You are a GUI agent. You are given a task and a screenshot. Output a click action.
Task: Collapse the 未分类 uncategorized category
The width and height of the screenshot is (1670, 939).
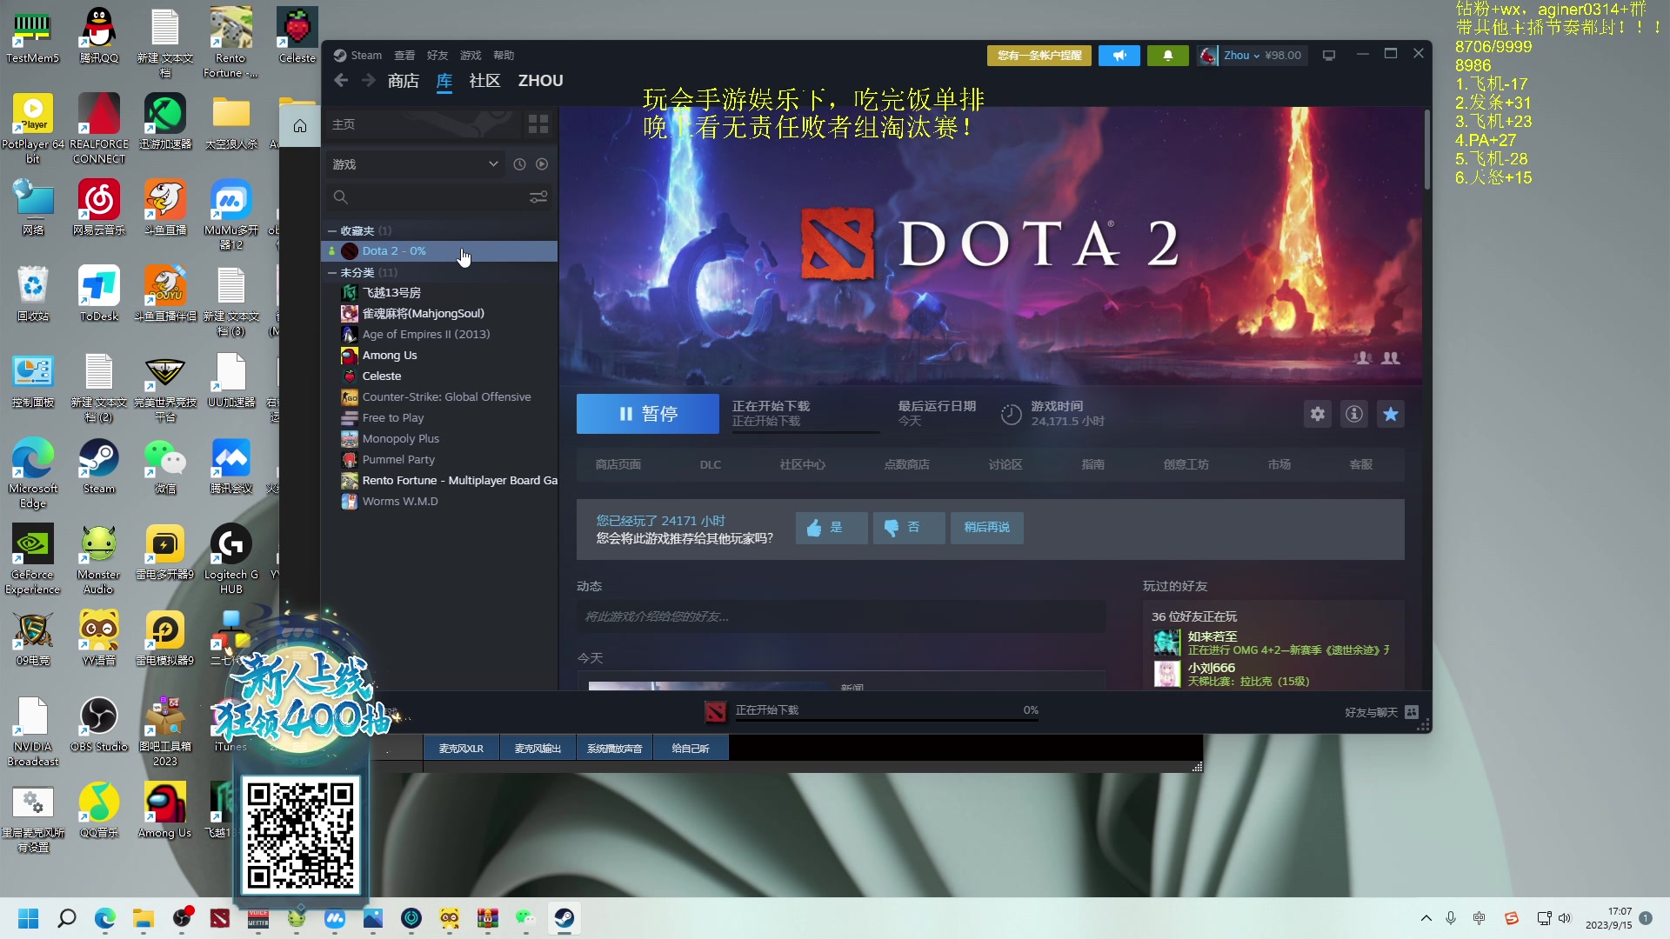[332, 273]
